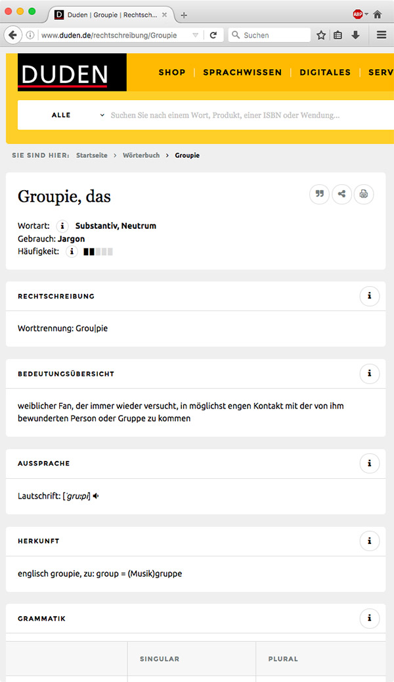Go to Wörterbuch breadcrumb link

[x=141, y=155]
